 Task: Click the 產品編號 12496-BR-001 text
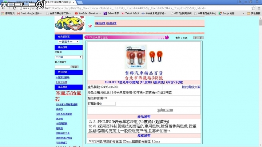pos(103,87)
